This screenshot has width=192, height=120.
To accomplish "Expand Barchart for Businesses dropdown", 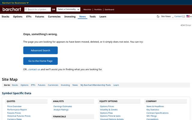I will (x=15, y=3).
